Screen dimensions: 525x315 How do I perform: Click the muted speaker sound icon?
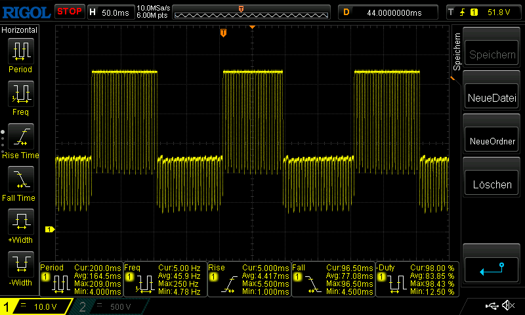[x=509, y=305]
